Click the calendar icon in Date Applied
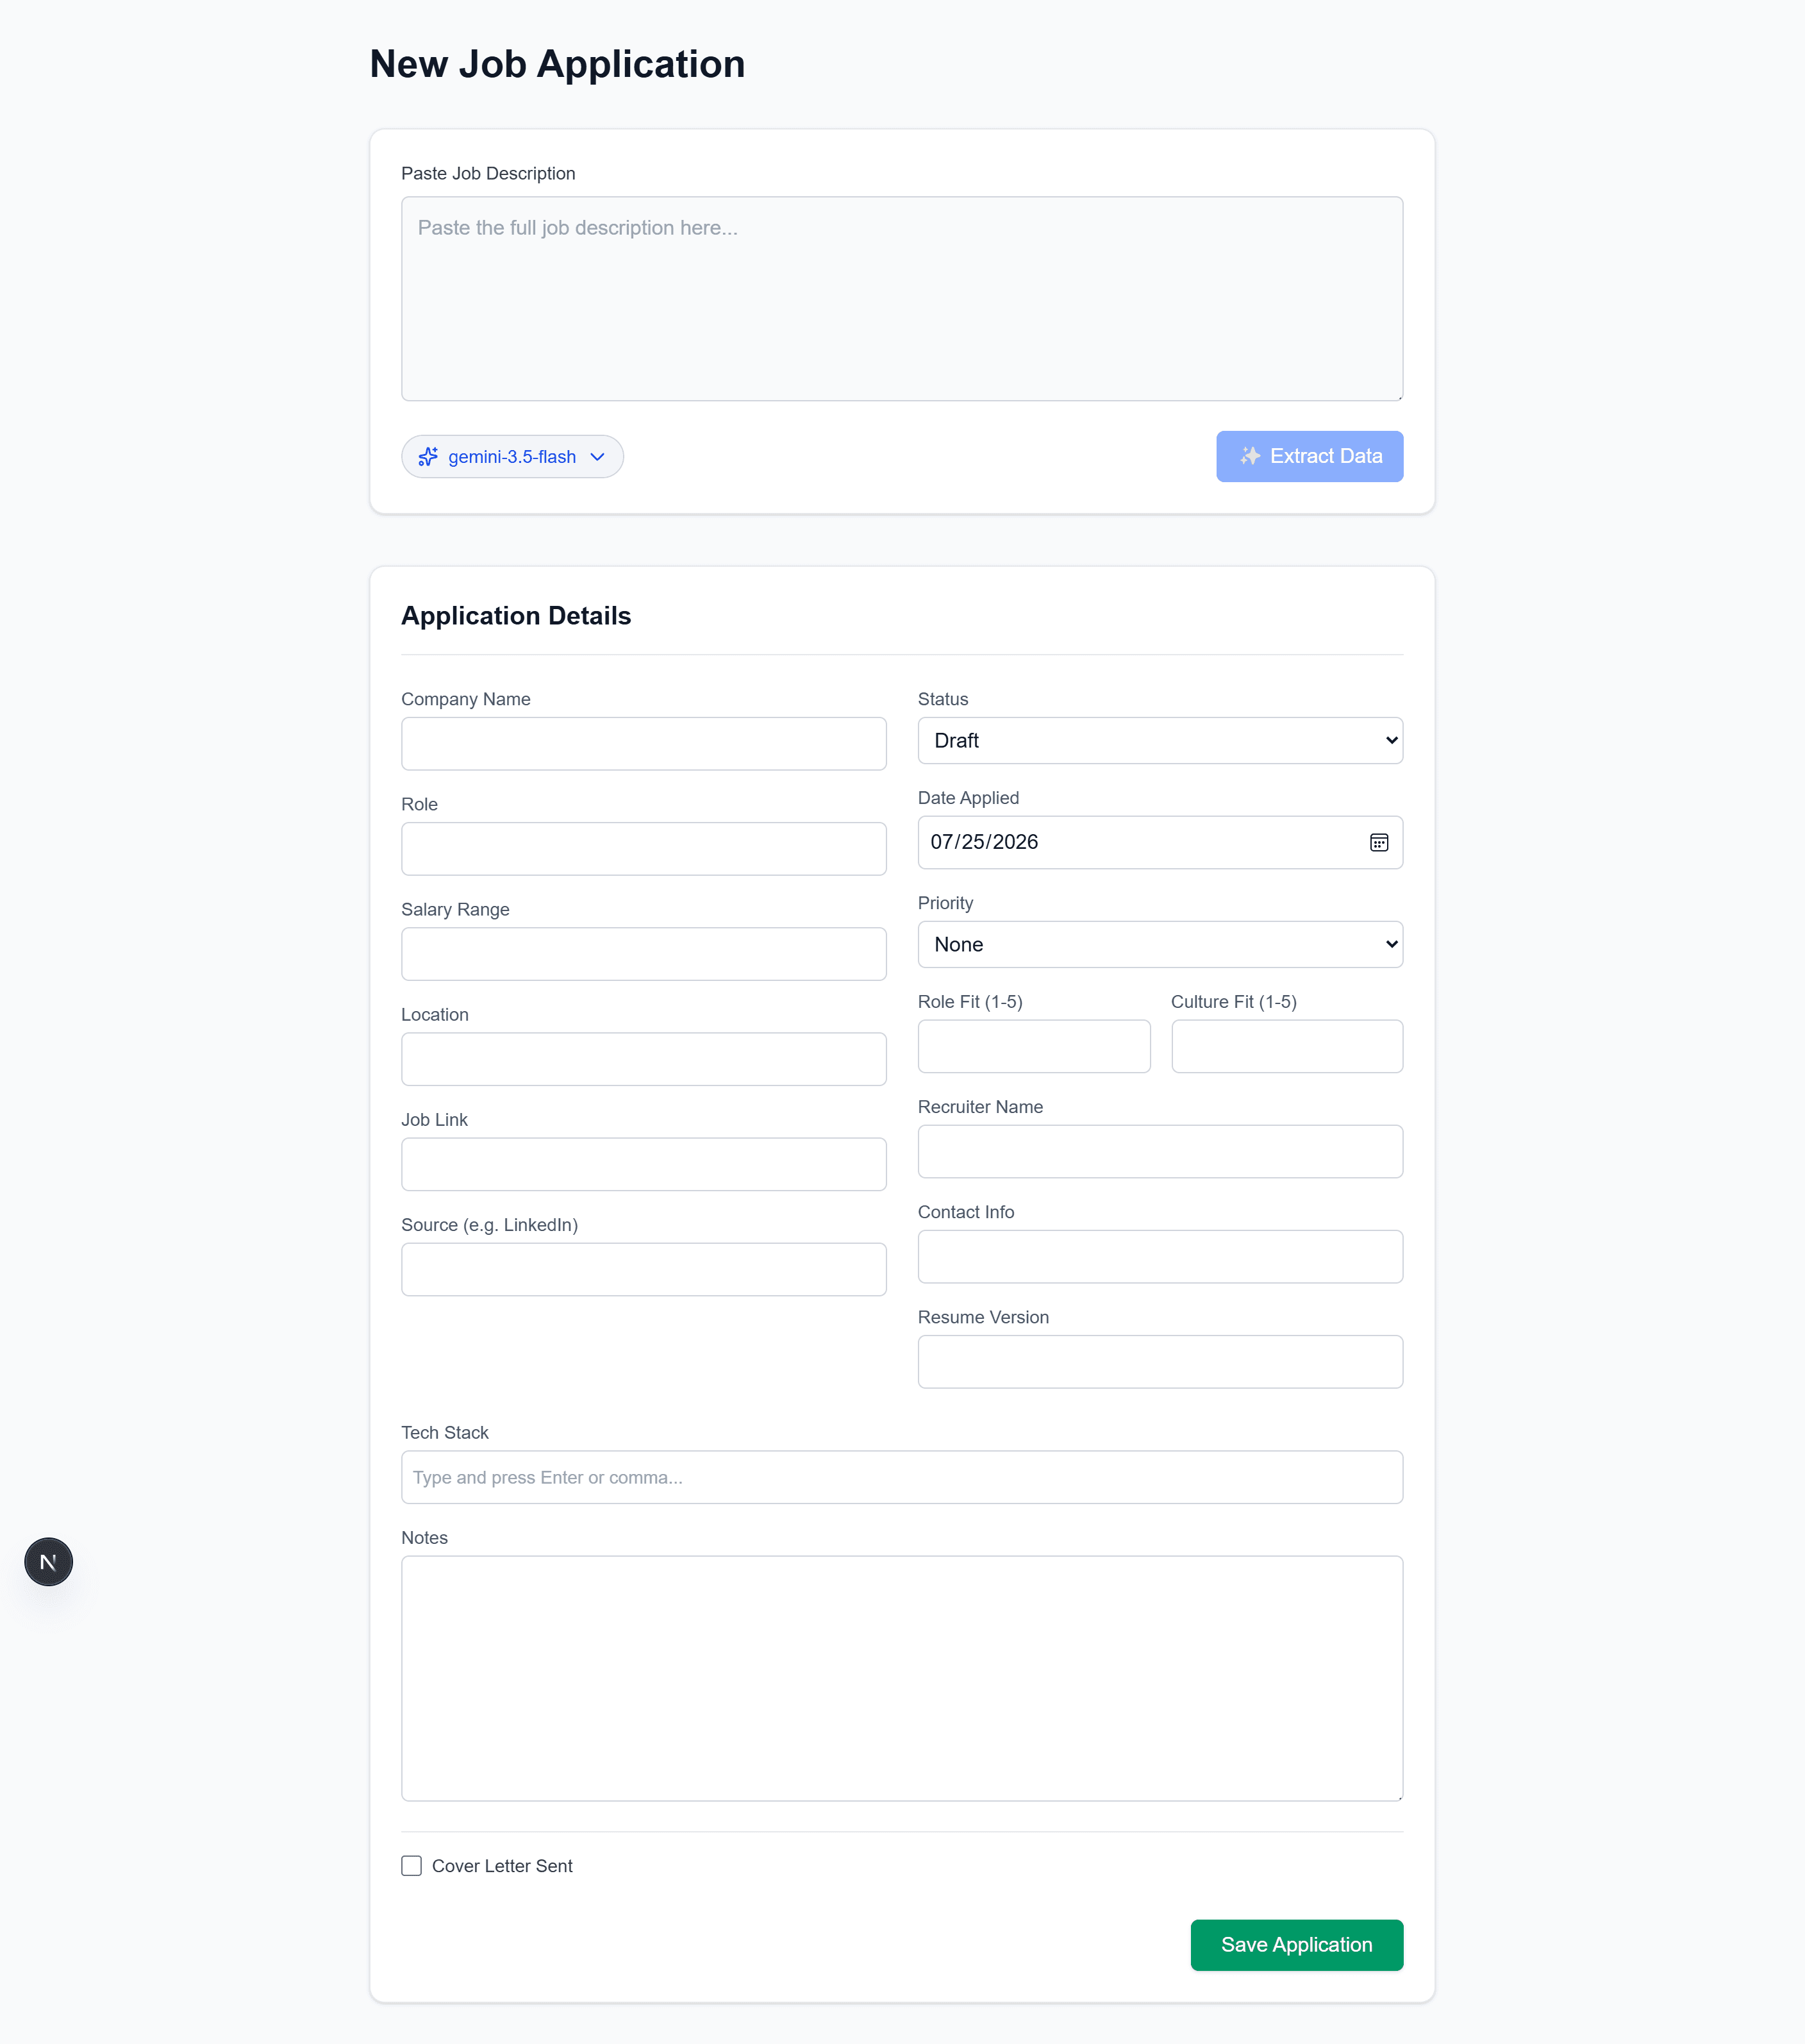The image size is (1805, 2044). pos(1378,843)
